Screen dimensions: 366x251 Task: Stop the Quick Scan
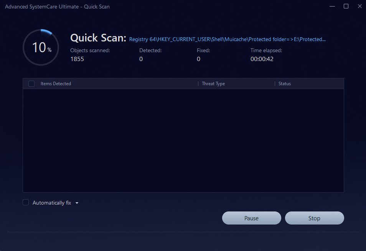tap(314, 218)
